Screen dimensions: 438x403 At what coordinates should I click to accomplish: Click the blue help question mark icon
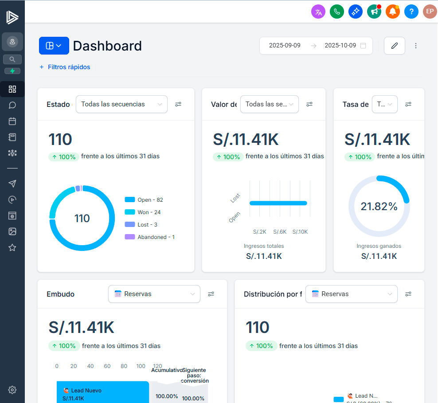[x=411, y=12]
